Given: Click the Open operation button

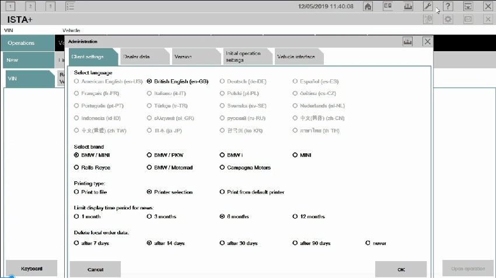Looking at the screenshot, I should [x=468, y=269].
